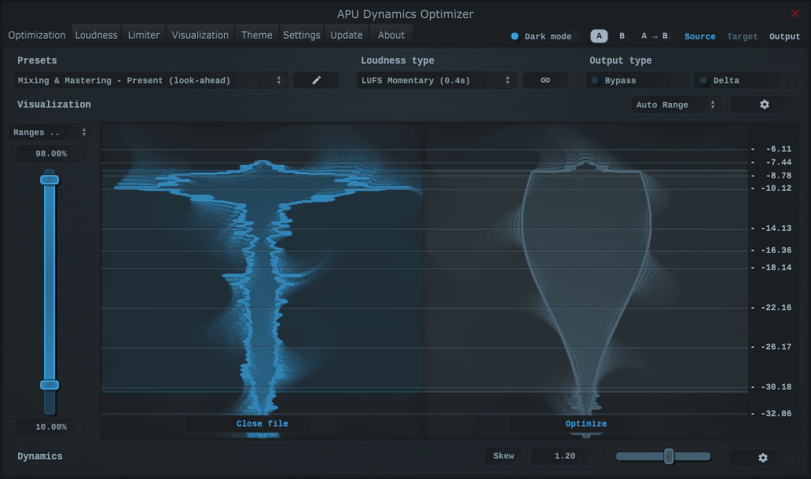Open the Presets dropdown
This screenshot has width=811, height=479.
[x=151, y=80]
